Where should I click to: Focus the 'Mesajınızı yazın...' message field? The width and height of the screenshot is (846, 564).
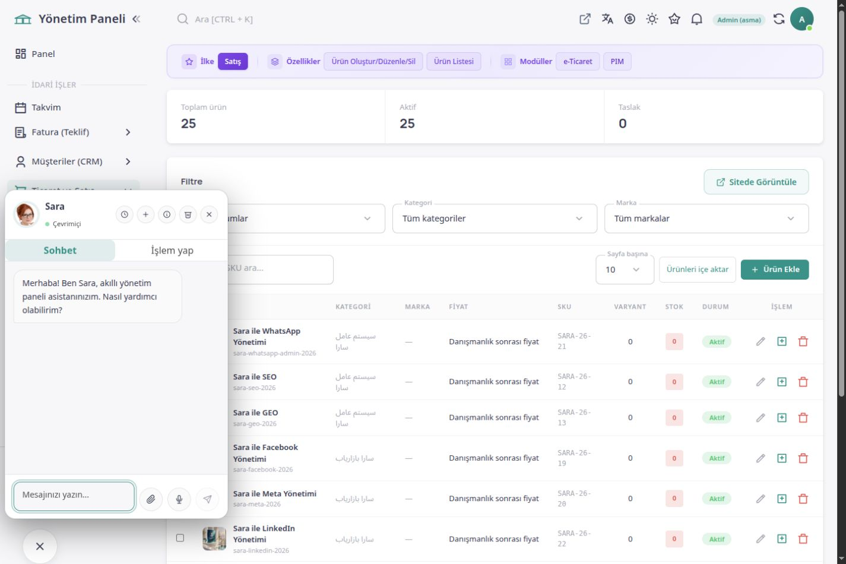[74, 496]
